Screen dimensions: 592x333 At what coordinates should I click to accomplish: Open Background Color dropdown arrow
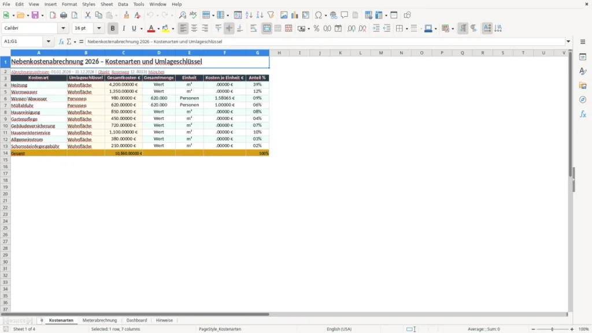[x=173, y=29]
